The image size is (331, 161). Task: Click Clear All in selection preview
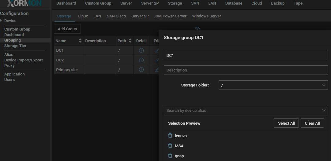[312, 123]
